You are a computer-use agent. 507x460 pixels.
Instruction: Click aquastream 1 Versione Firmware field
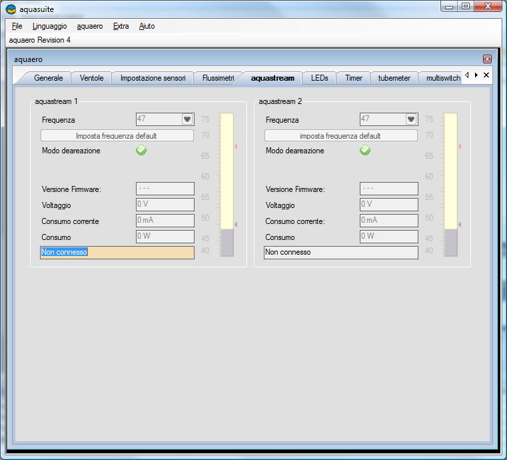(x=165, y=189)
